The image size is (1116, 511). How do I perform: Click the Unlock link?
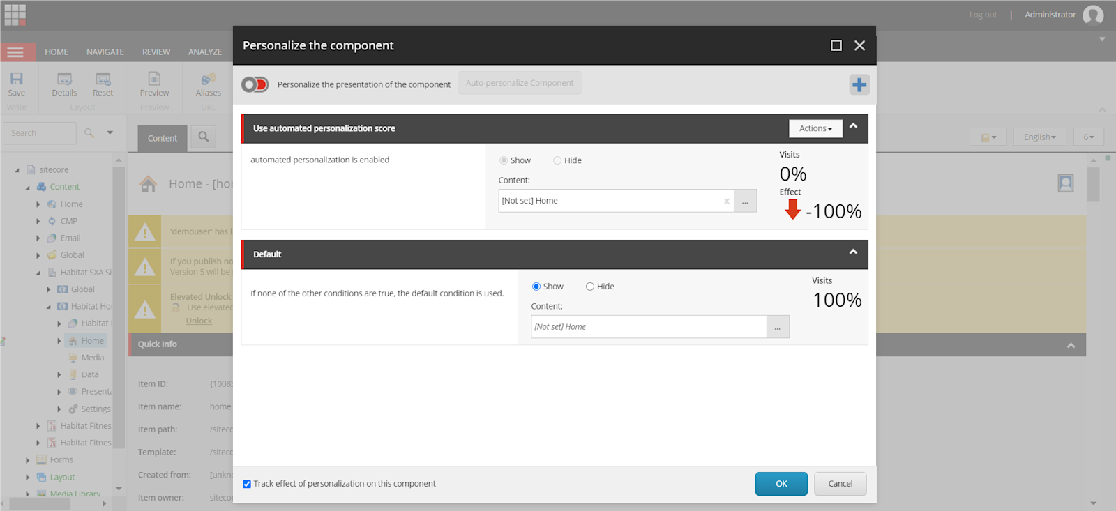pyautogui.click(x=199, y=321)
